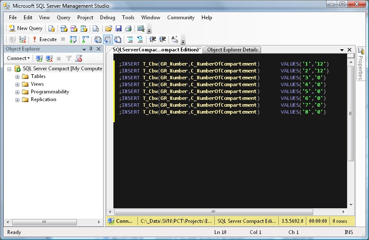Open the Community menu
Screen dimensions: 369x240
click(181, 18)
